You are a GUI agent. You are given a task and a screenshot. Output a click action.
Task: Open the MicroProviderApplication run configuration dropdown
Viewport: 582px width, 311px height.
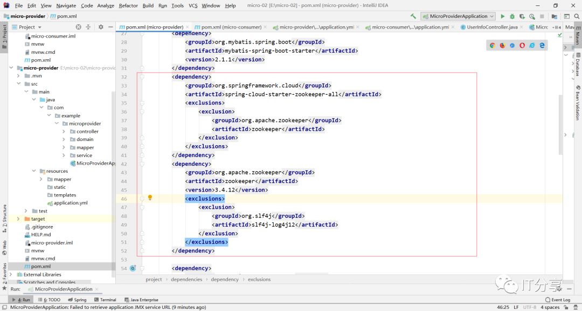459,16
